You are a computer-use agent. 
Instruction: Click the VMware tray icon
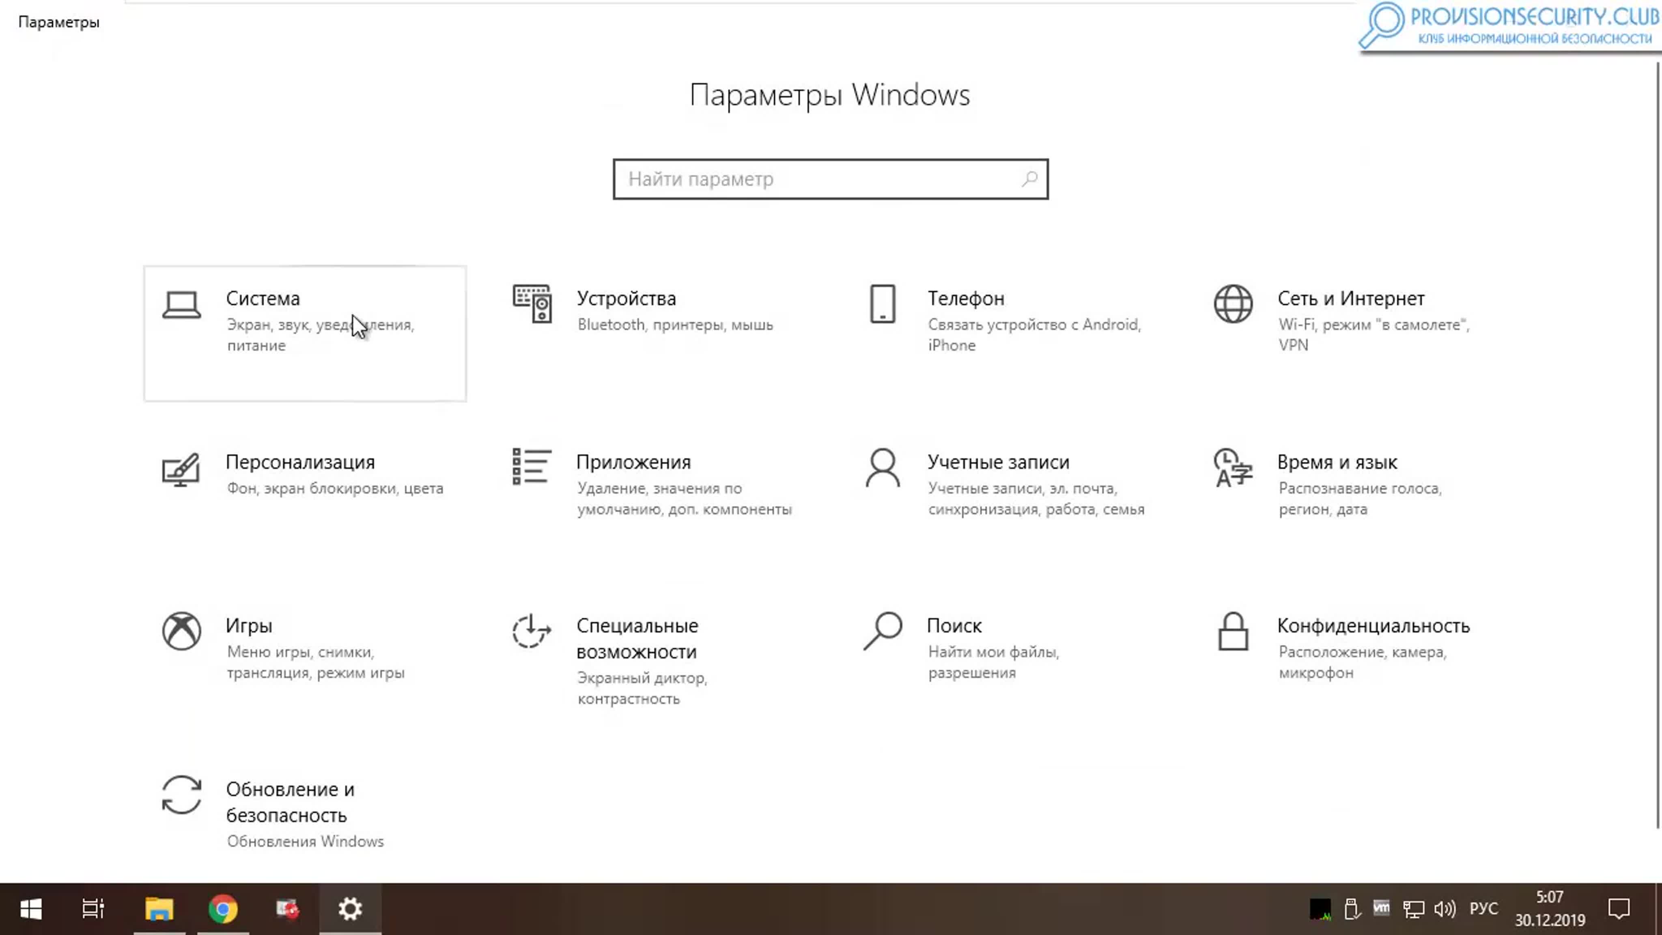pyautogui.click(x=1381, y=908)
